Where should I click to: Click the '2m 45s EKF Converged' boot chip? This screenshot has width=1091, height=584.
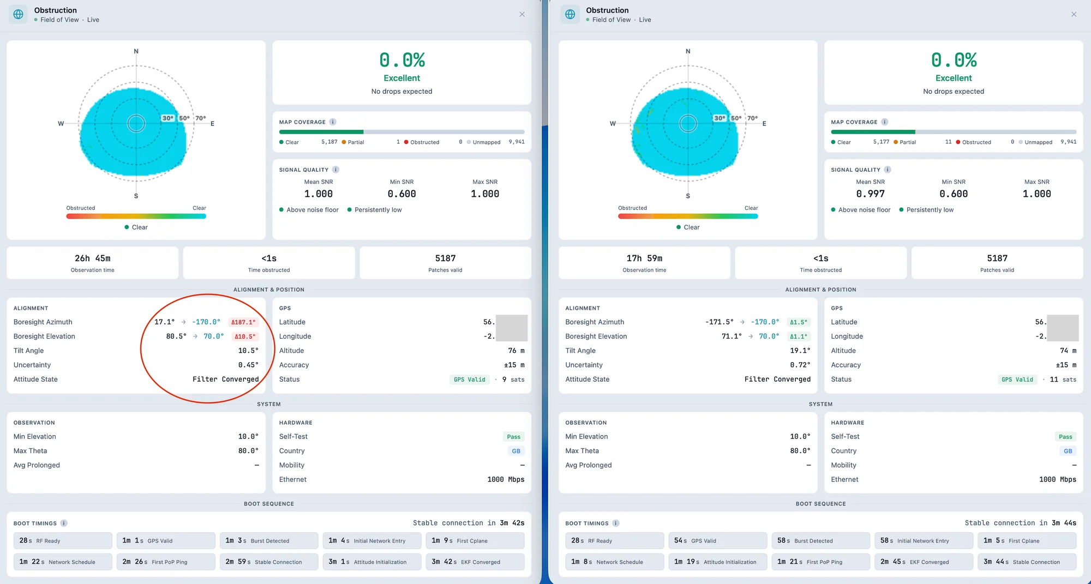(x=924, y=562)
